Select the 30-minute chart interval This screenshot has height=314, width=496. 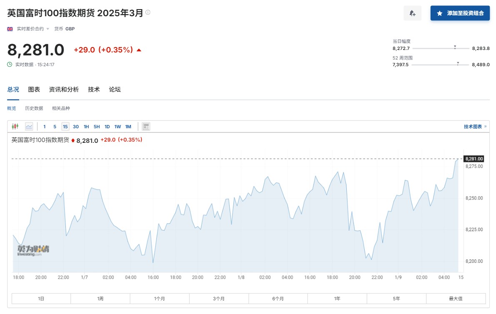pyautogui.click(x=76, y=127)
